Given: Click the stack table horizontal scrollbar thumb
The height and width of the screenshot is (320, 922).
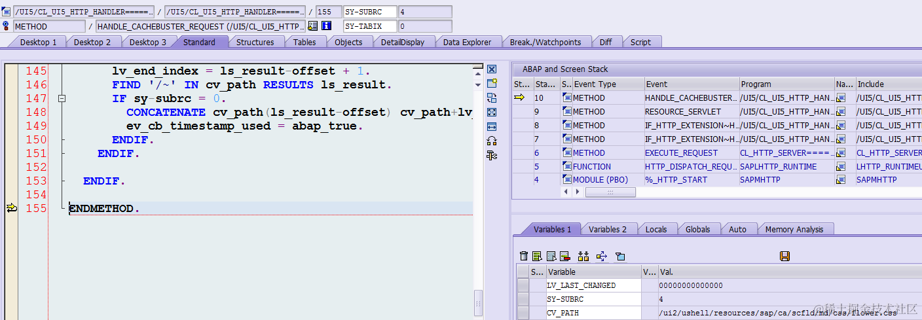Looking at the screenshot, I should pos(610,192).
